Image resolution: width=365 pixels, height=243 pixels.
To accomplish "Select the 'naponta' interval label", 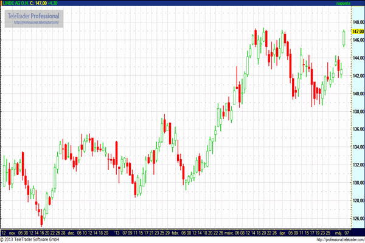I will click(344, 3).
